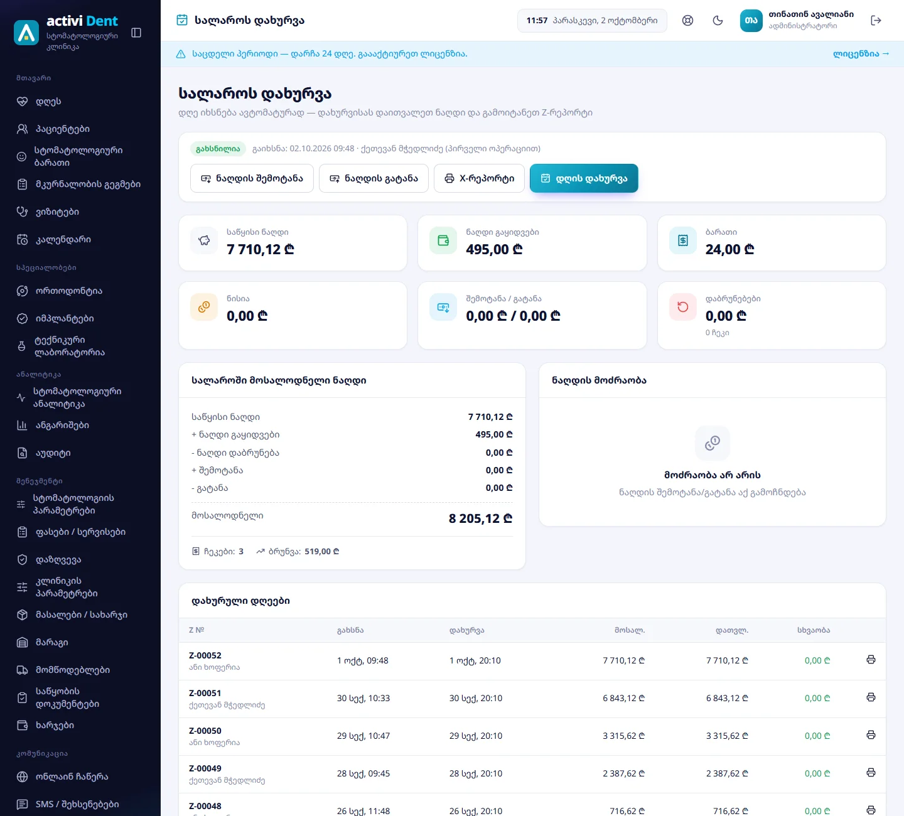The height and width of the screenshot is (816, 904).
Task: Print Z-report for Z-00050
Action: click(x=871, y=735)
